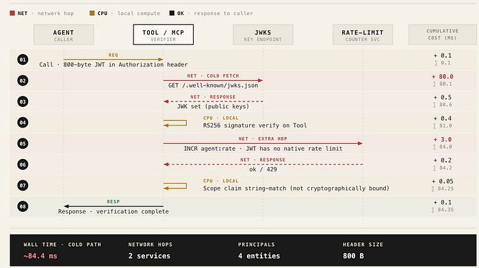This screenshot has width=479, height=268.
Task: Click step badge 05
Action: tap(23, 143)
